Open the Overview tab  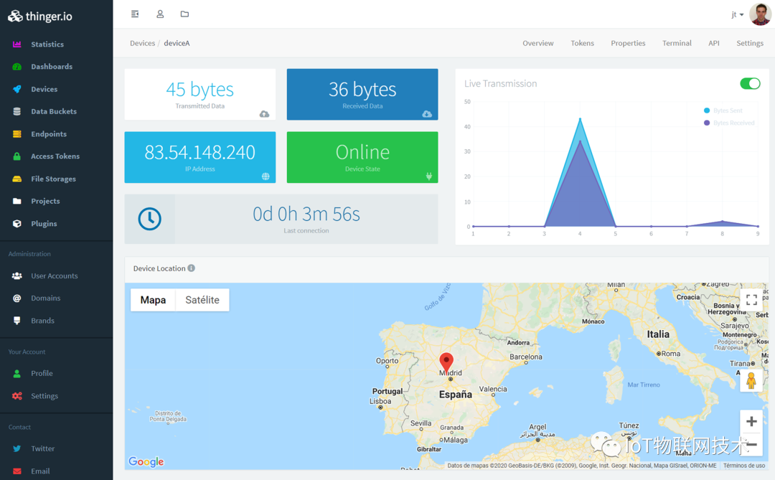click(537, 43)
